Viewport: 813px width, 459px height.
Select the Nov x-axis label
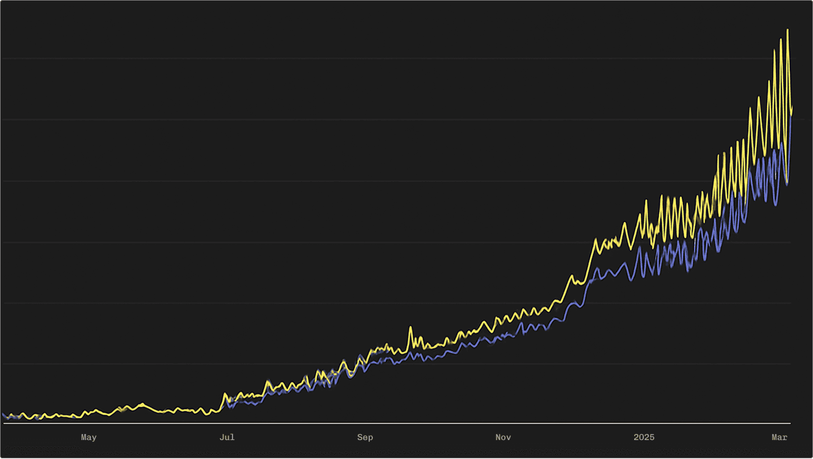(x=504, y=437)
